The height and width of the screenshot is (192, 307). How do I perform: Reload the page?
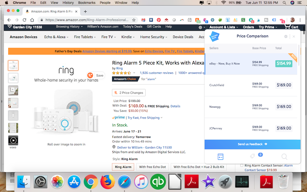point(25,20)
